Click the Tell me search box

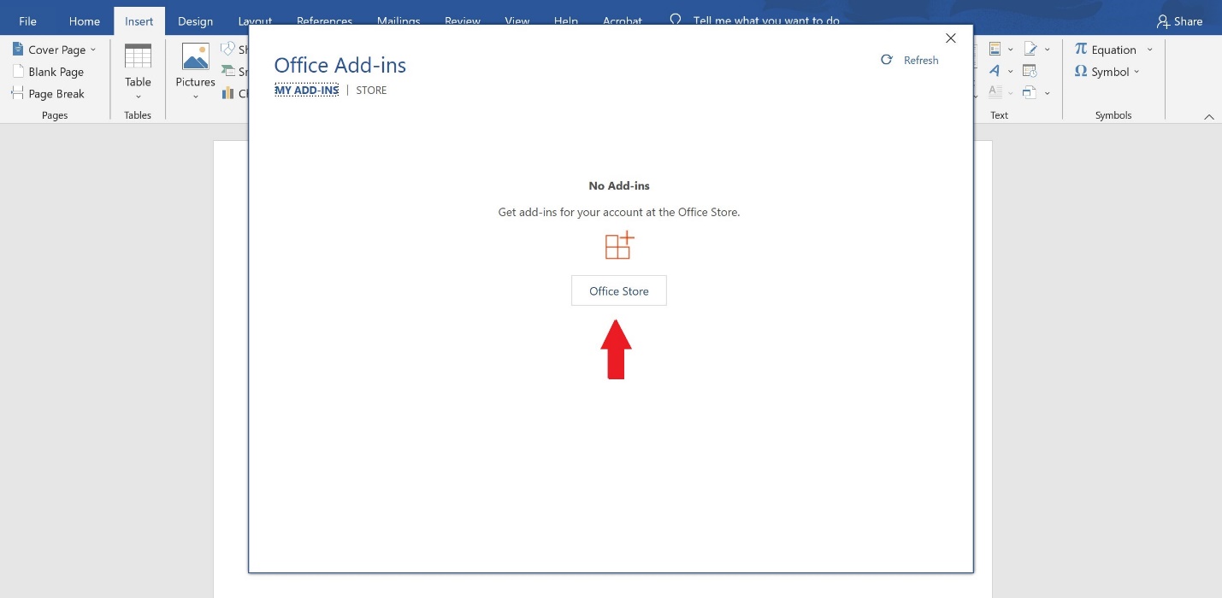tap(765, 21)
